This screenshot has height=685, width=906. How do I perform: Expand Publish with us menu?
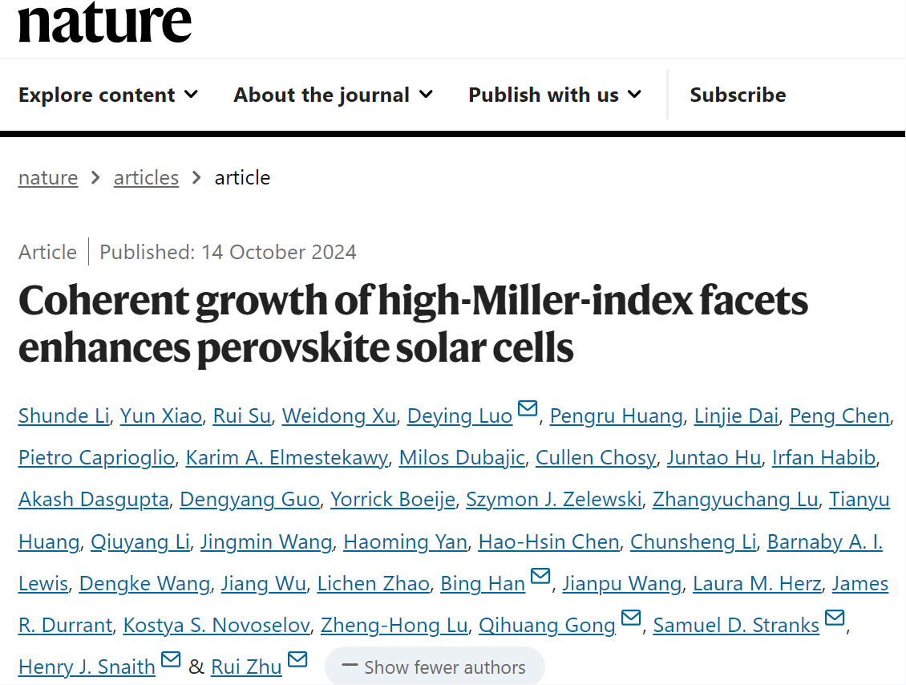pos(555,95)
